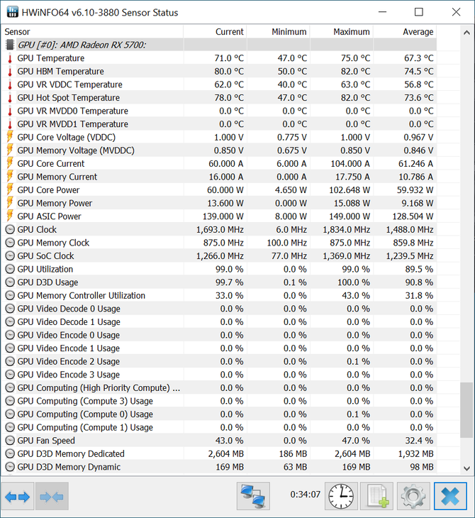Start logging with the sheet plus icon
475x518 pixels.
(376, 496)
